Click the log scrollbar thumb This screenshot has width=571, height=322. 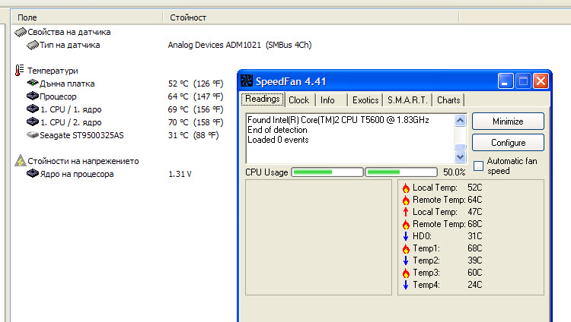point(461,147)
